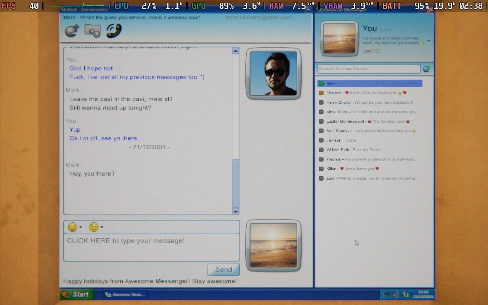
Task: Add contact using the person-plus icon
Action: pyautogui.click(x=72, y=31)
